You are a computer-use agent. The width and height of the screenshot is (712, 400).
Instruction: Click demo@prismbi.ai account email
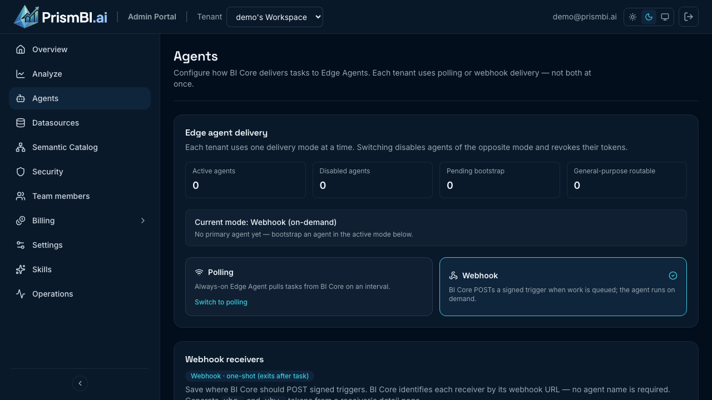pos(585,17)
